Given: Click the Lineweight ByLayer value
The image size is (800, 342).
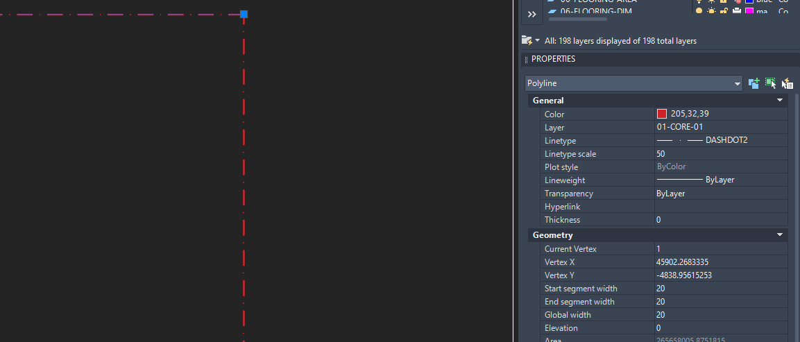Looking at the screenshot, I should click(722, 180).
